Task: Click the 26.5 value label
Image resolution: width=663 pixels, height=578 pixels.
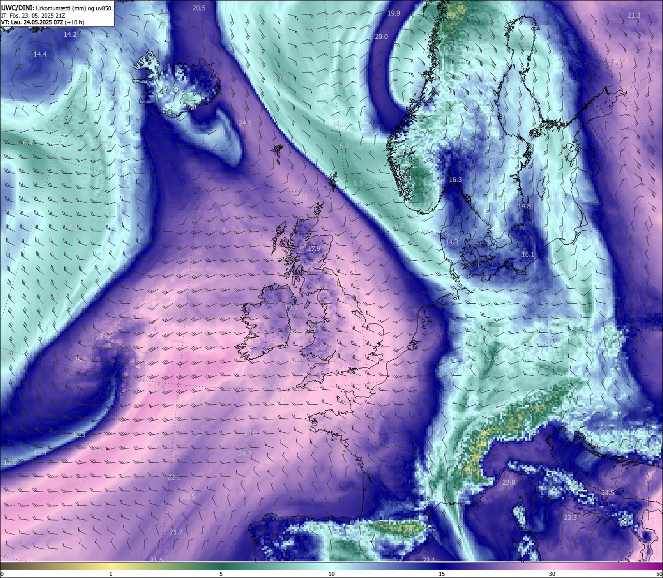Action: [189, 496]
